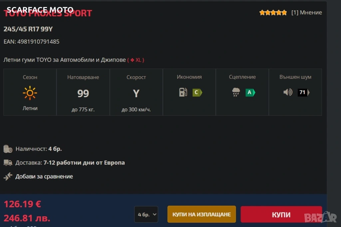Open the [1] Мнение reviews link
Screen dimensions: 341x227
[x=306, y=13]
